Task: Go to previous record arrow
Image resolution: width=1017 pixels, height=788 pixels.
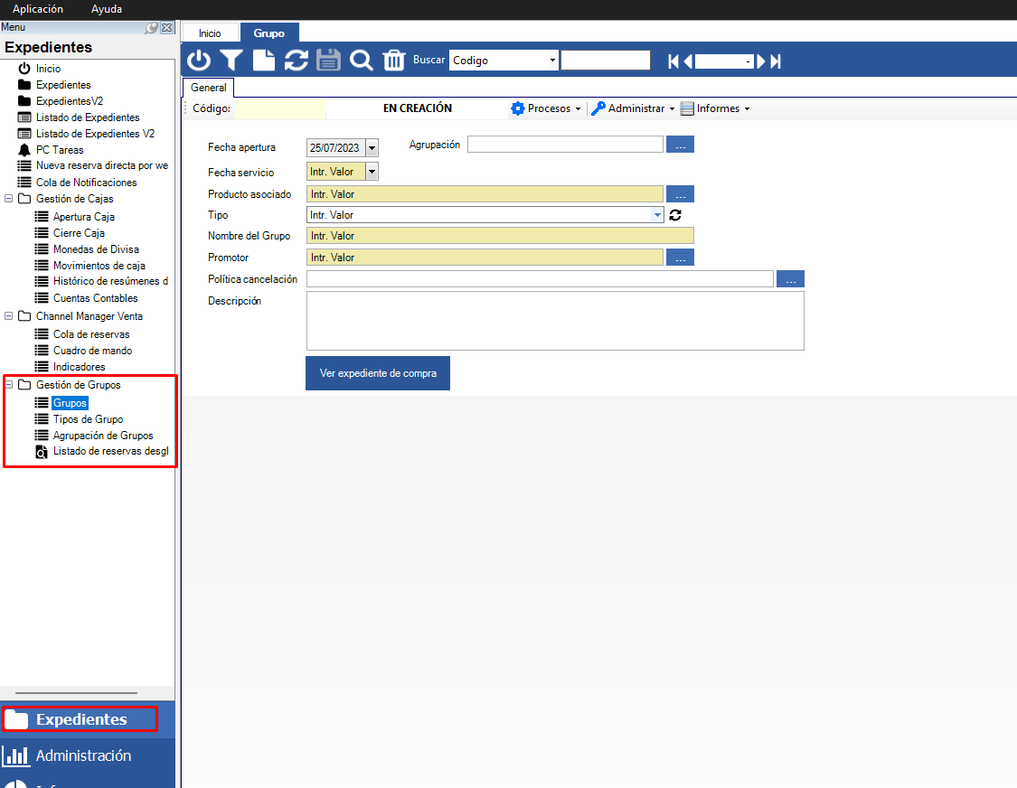Action: pyautogui.click(x=688, y=61)
